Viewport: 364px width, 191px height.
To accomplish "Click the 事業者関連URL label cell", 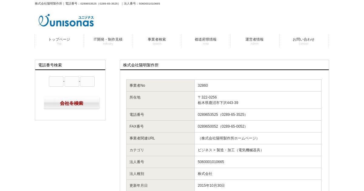I will (x=160, y=138).
